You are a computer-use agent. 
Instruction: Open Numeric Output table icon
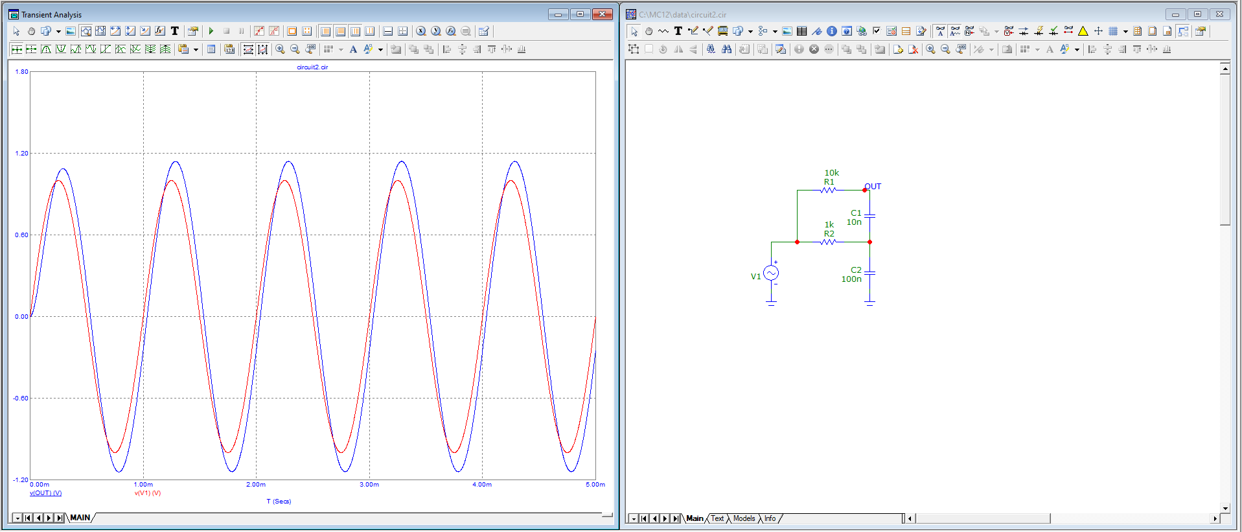pos(211,49)
